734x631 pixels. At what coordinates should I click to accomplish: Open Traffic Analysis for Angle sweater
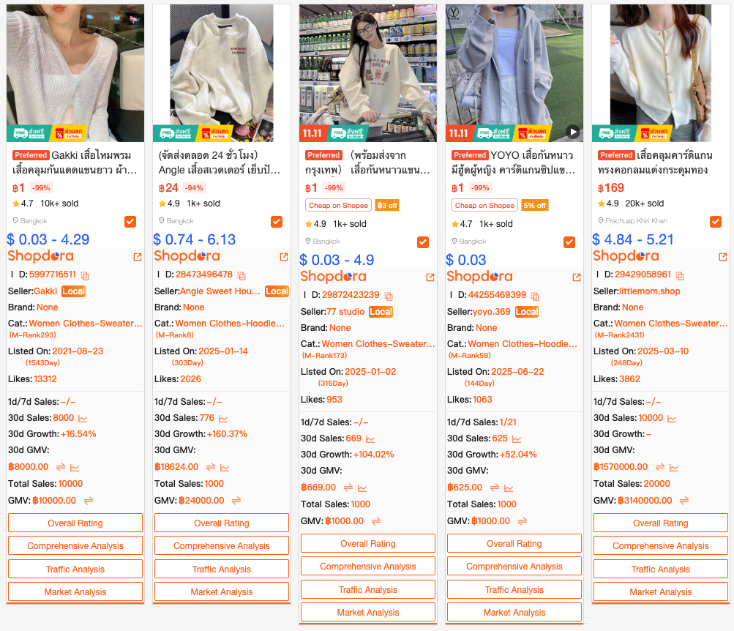point(222,569)
